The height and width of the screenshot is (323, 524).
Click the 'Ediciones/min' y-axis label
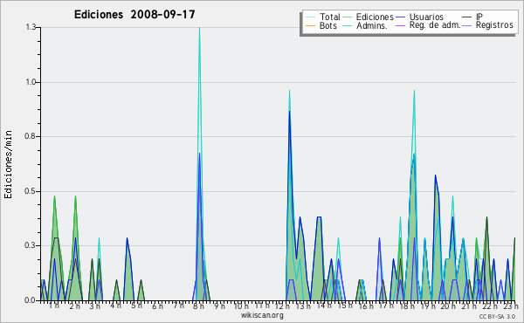pos(8,164)
